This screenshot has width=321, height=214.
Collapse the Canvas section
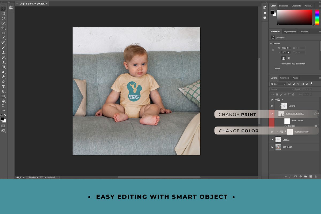(271, 44)
